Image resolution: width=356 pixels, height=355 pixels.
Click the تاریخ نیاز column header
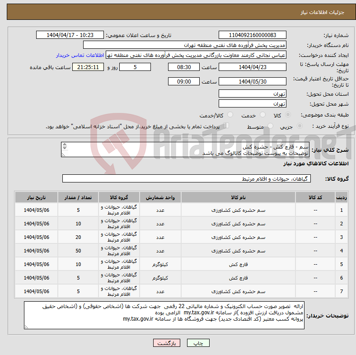pyautogui.click(x=36, y=197)
